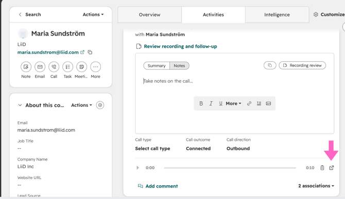
Task: Open the Actions dropdown beside Search
Action: 93,14
